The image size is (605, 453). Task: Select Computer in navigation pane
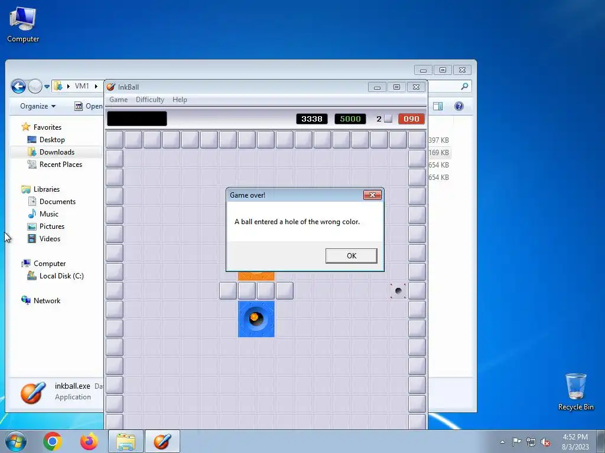coord(50,264)
